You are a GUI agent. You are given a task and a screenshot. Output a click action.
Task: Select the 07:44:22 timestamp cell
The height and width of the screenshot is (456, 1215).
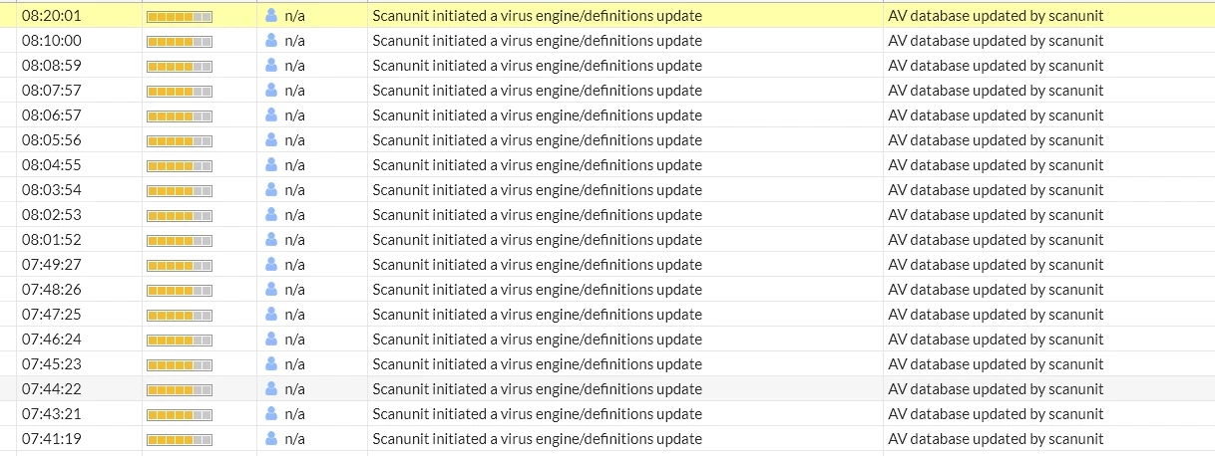click(x=79, y=389)
